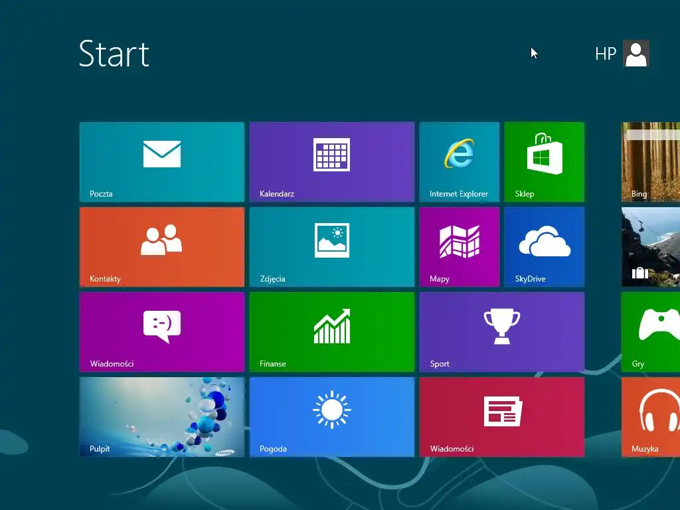Open the SkyDrive cloud tile
The width and height of the screenshot is (680, 510).
tap(545, 247)
